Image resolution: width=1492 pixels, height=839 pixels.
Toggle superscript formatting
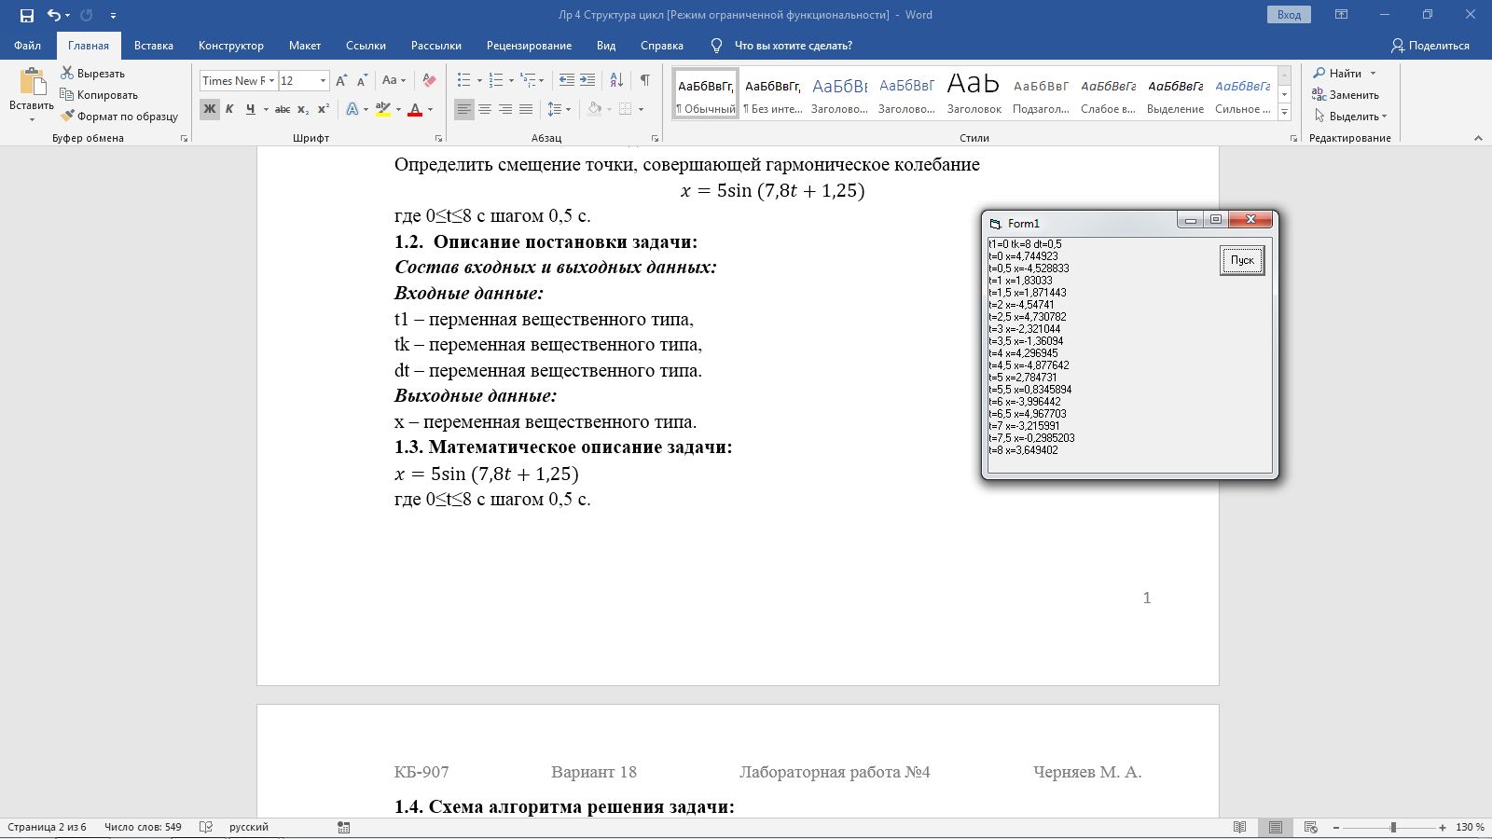coord(324,109)
